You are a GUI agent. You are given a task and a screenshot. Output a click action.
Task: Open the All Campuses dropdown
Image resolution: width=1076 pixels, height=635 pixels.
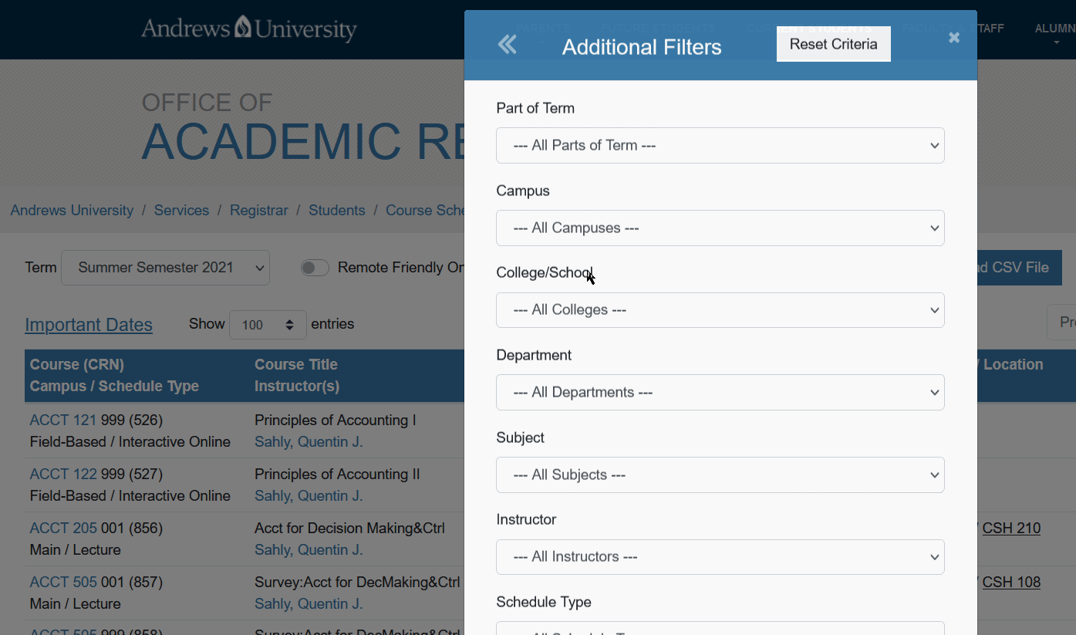pos(720,228)
